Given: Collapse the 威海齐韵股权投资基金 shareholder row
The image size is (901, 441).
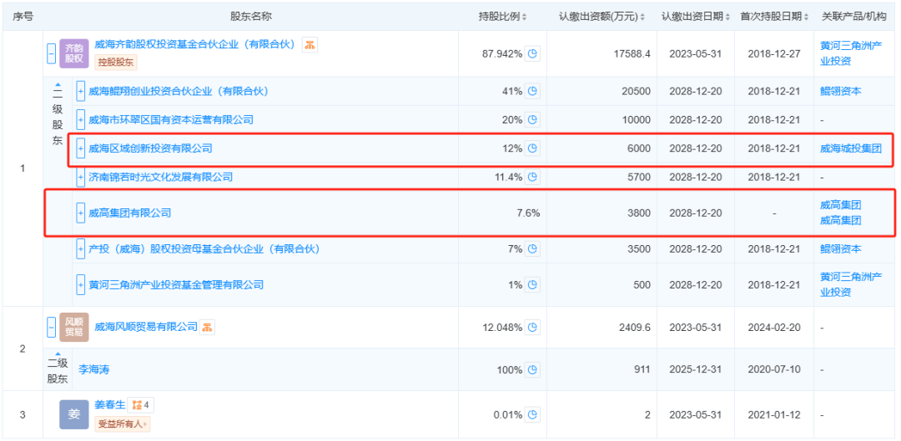Looking at the screenshot, I should 52,53.
